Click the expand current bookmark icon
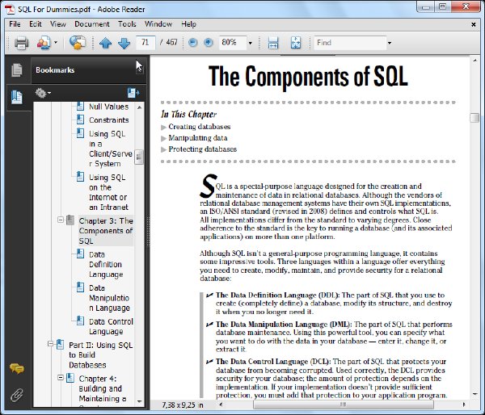The width and height of the screenshot is (485, 415). tap(133, 93)
